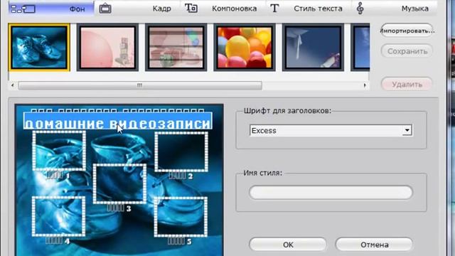Click the horizontal thumbnail scrollbar handle
Viewport: 455px width, 256px height.
(140, 85)
